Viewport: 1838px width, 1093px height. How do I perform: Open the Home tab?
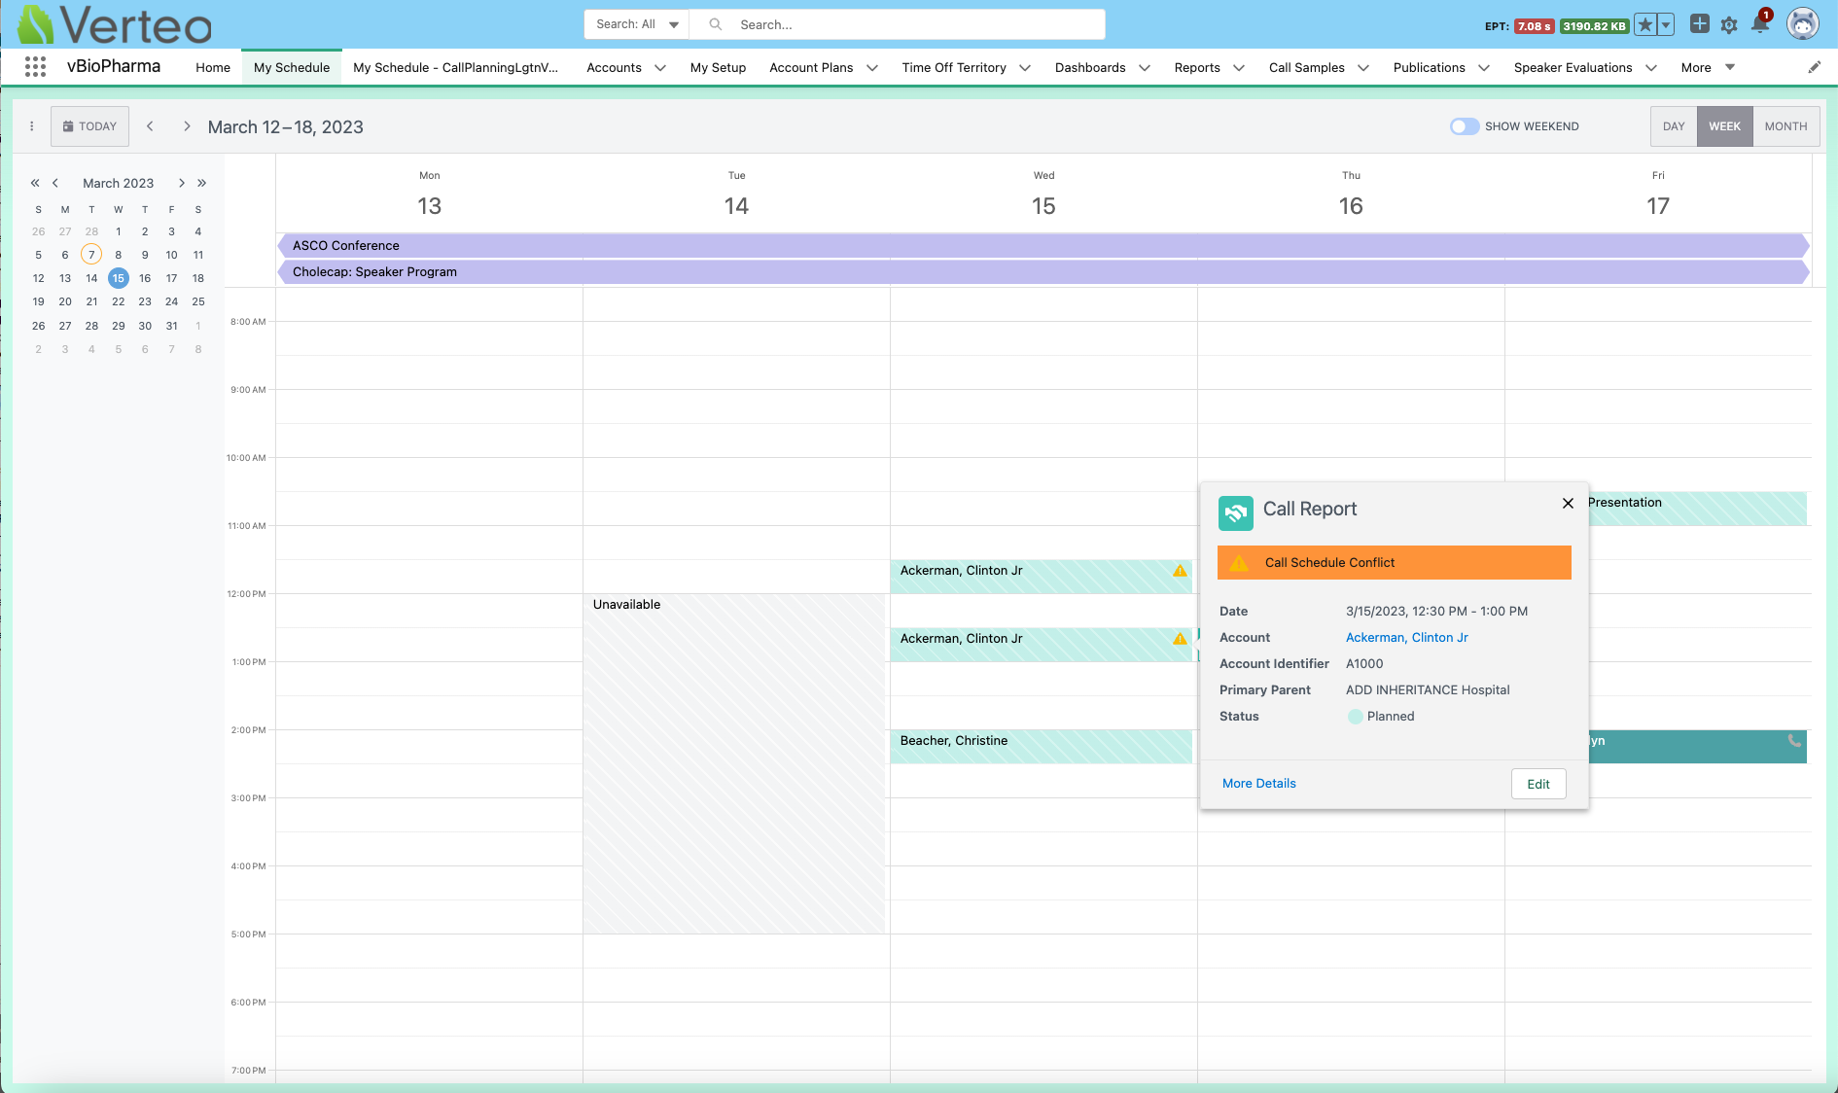click(x=213, y=68)
